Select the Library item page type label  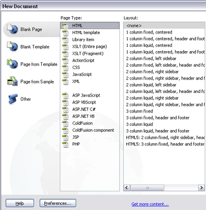coord(83,40)
